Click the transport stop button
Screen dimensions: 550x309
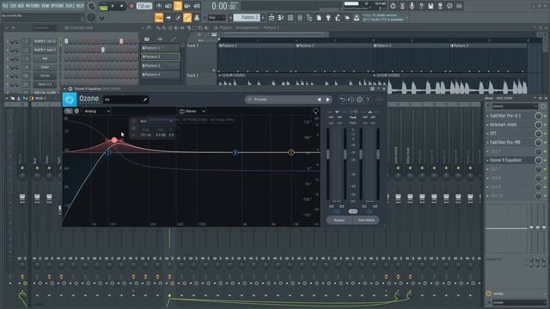point(122,6)
